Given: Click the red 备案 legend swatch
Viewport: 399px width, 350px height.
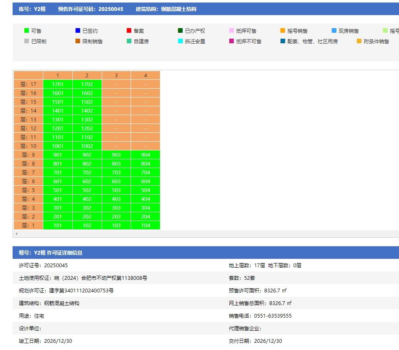Looking at the screenshot, I should tap(129, 31).
